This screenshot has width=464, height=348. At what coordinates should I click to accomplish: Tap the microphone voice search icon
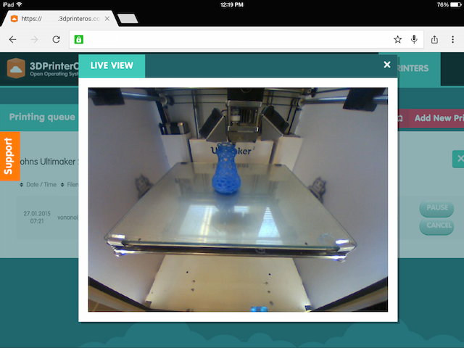pyautogui.click(x=414, y=39)
